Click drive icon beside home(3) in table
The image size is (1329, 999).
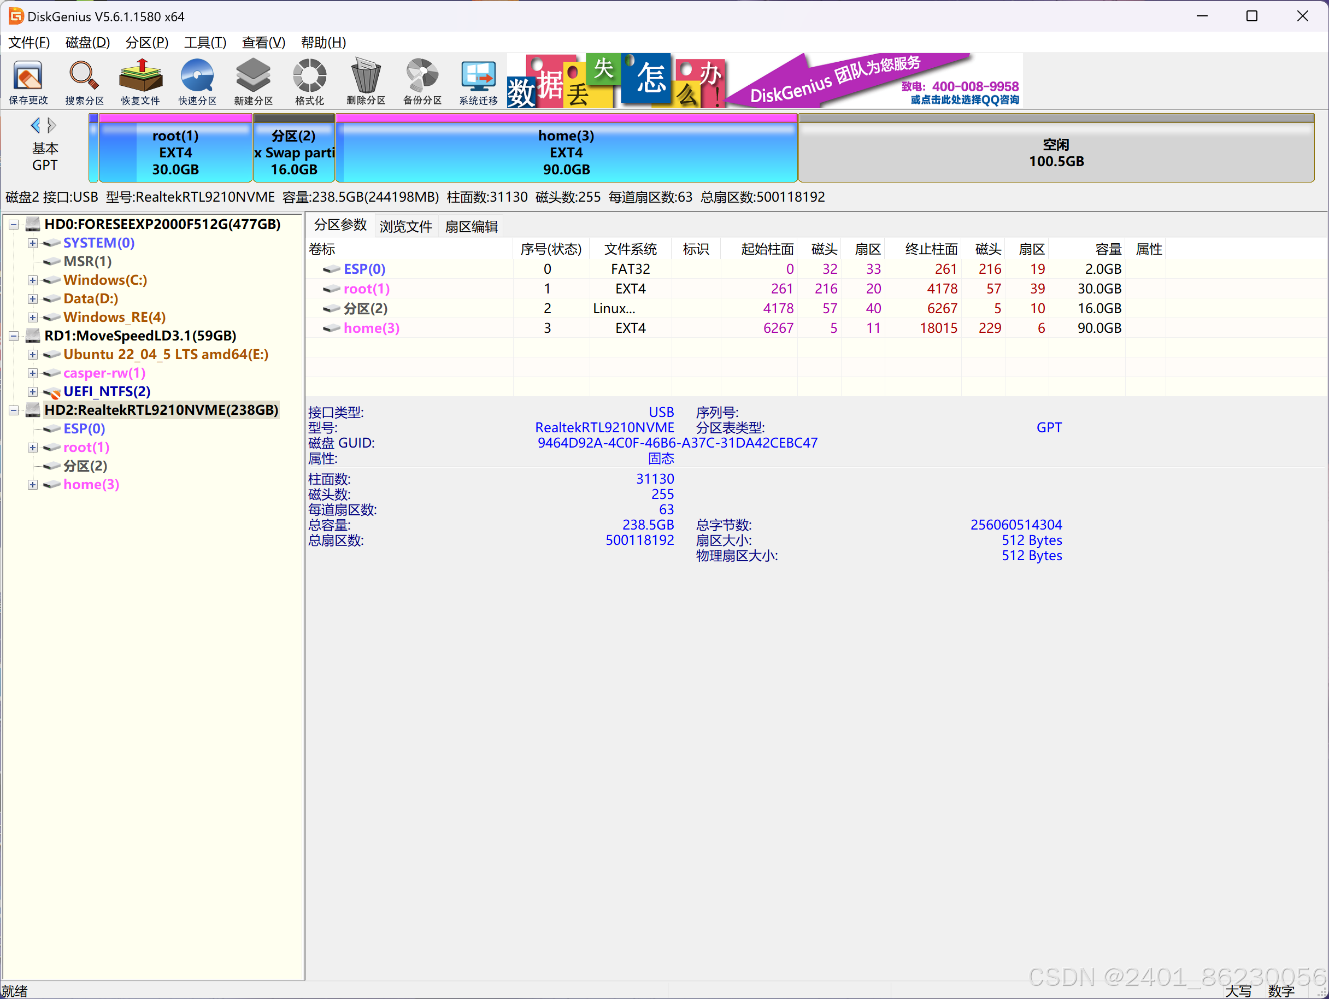coord(332,328)
